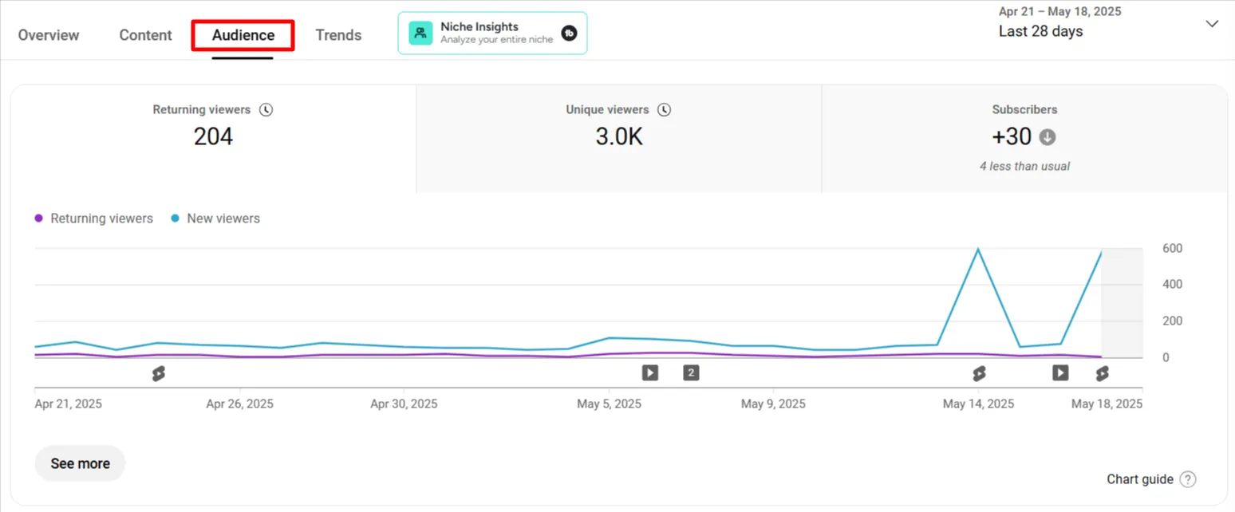Click the Chart guide label
Viewport: 1235px width, 512px height.
click(1140, 479)
